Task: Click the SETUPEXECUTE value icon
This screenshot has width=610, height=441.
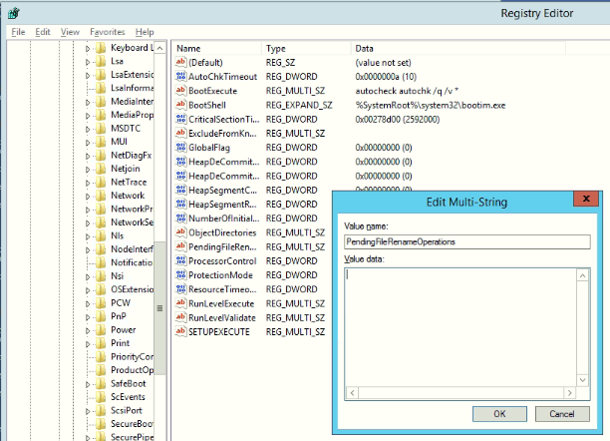Action: 180,331
